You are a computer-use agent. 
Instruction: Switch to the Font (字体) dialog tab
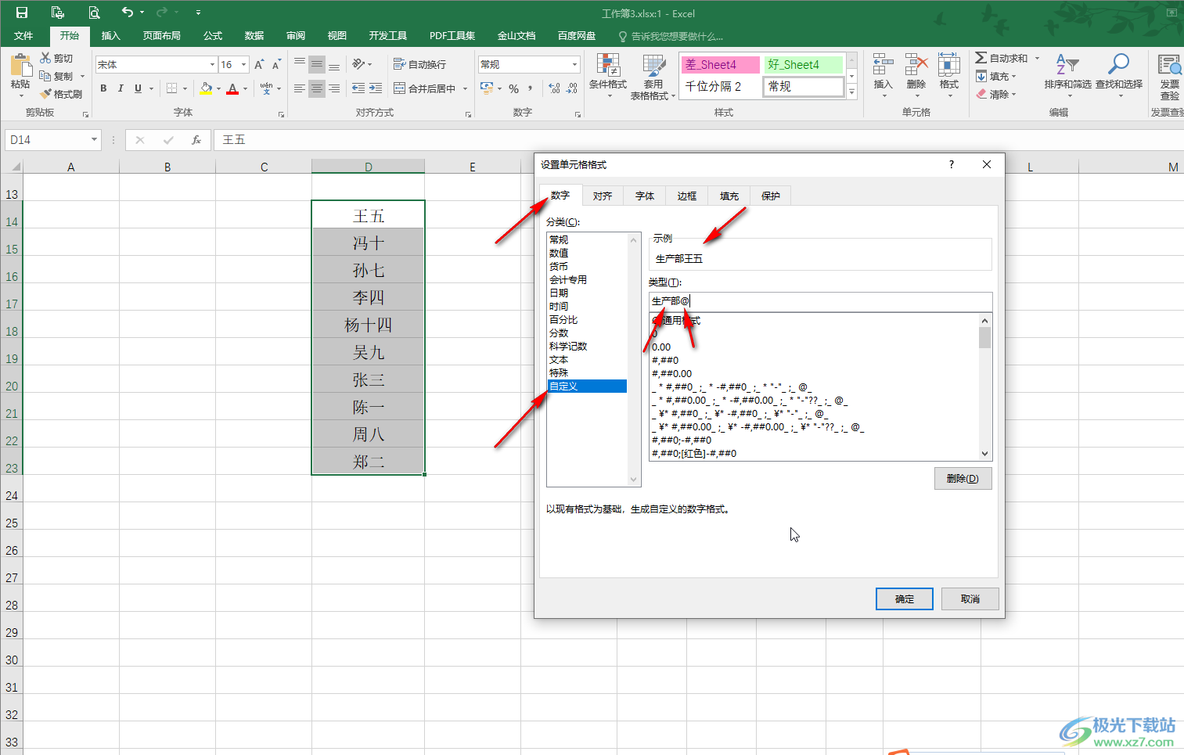coord(645,196)
